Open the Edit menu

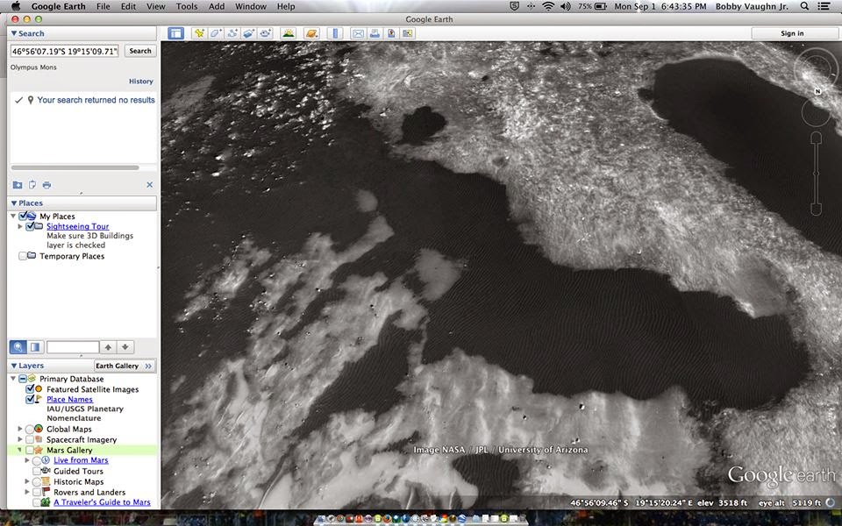point(128,6)
